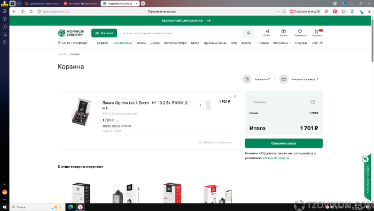Open the Каталог menu button

(104, 33)
